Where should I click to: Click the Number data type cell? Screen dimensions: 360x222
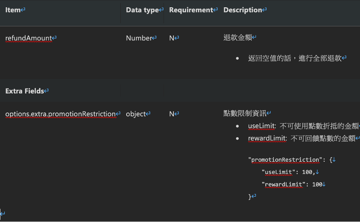(x=139, y=38)
